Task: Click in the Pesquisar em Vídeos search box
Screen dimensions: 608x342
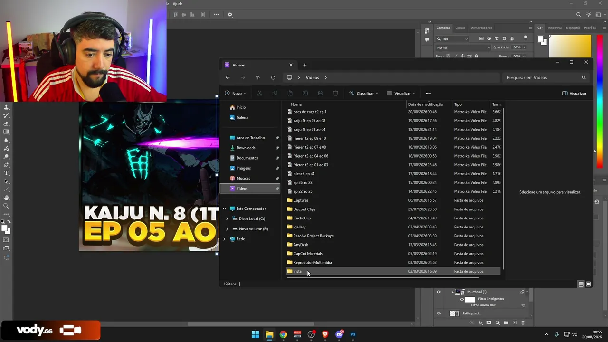Action: pos(545,77)
